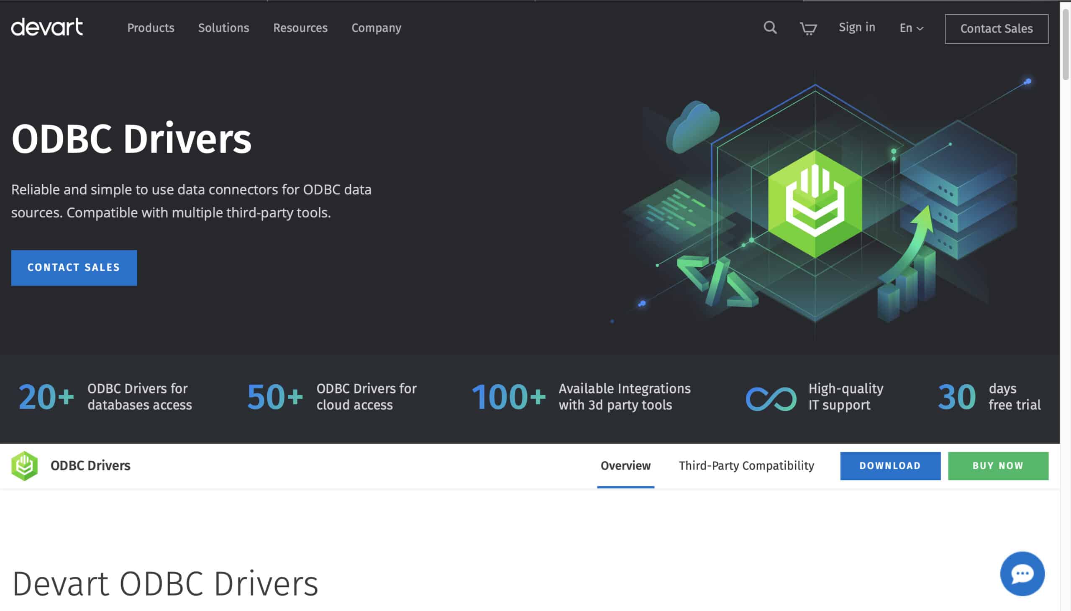1071x611 pixels.
Task: Click the BUY NOW button
Action: (998, 465)
